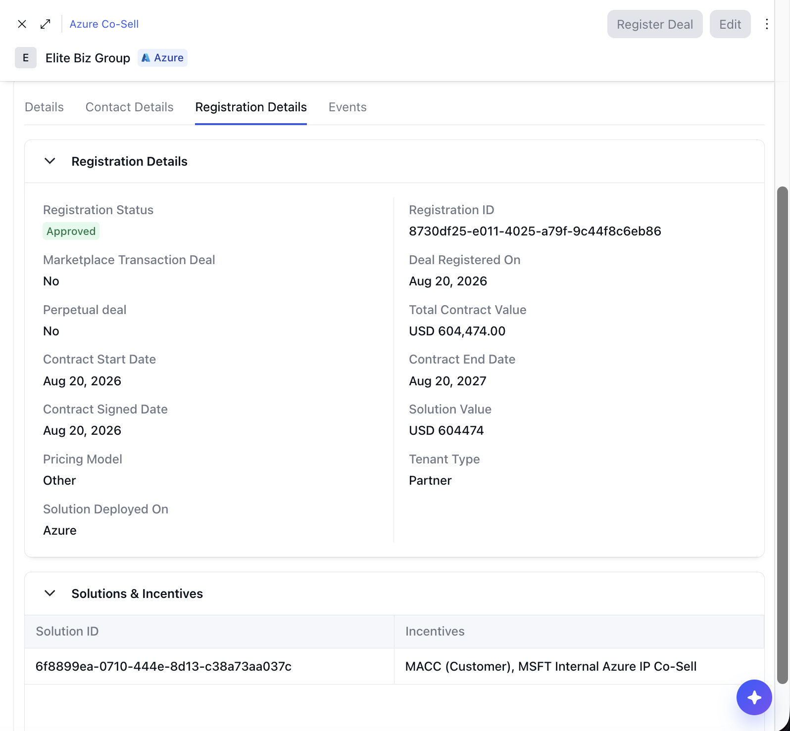This screenshot has width=790, height=731.
Task: Click the Elite Biz Group company name
Action: pyautogui.click(x=88, y=58)
